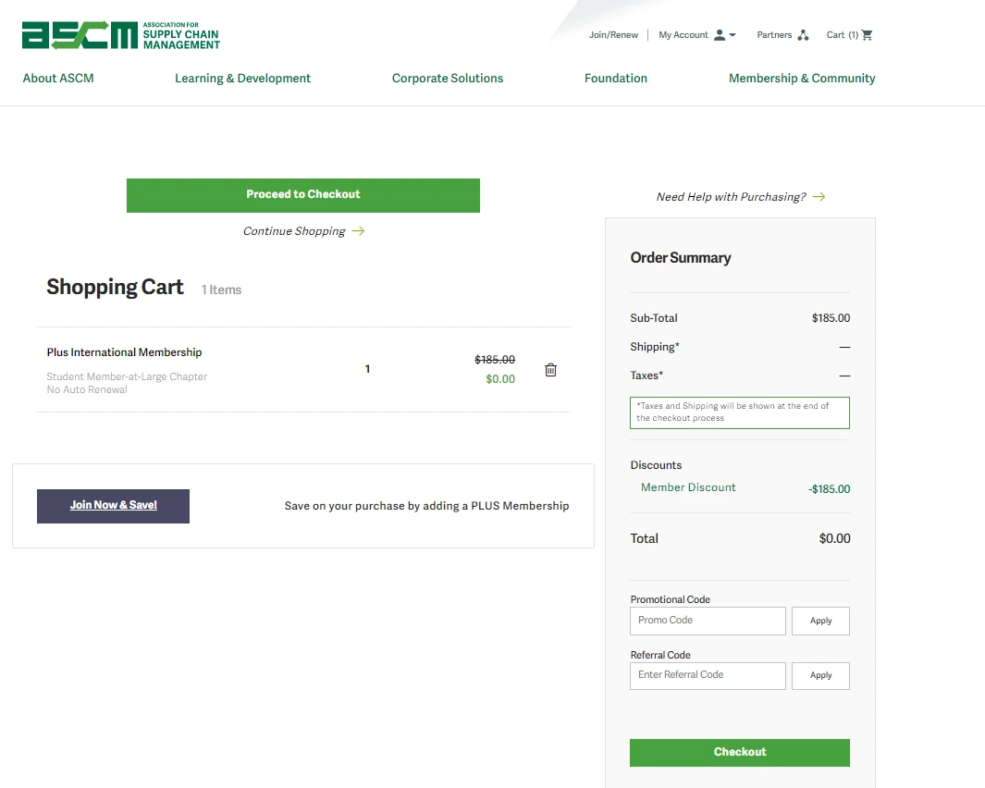Expand My Account dropdown caret

coord(733,35)
